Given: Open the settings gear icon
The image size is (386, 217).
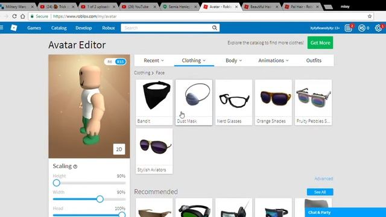Looking at the screenshot, I should pos(378,28).
